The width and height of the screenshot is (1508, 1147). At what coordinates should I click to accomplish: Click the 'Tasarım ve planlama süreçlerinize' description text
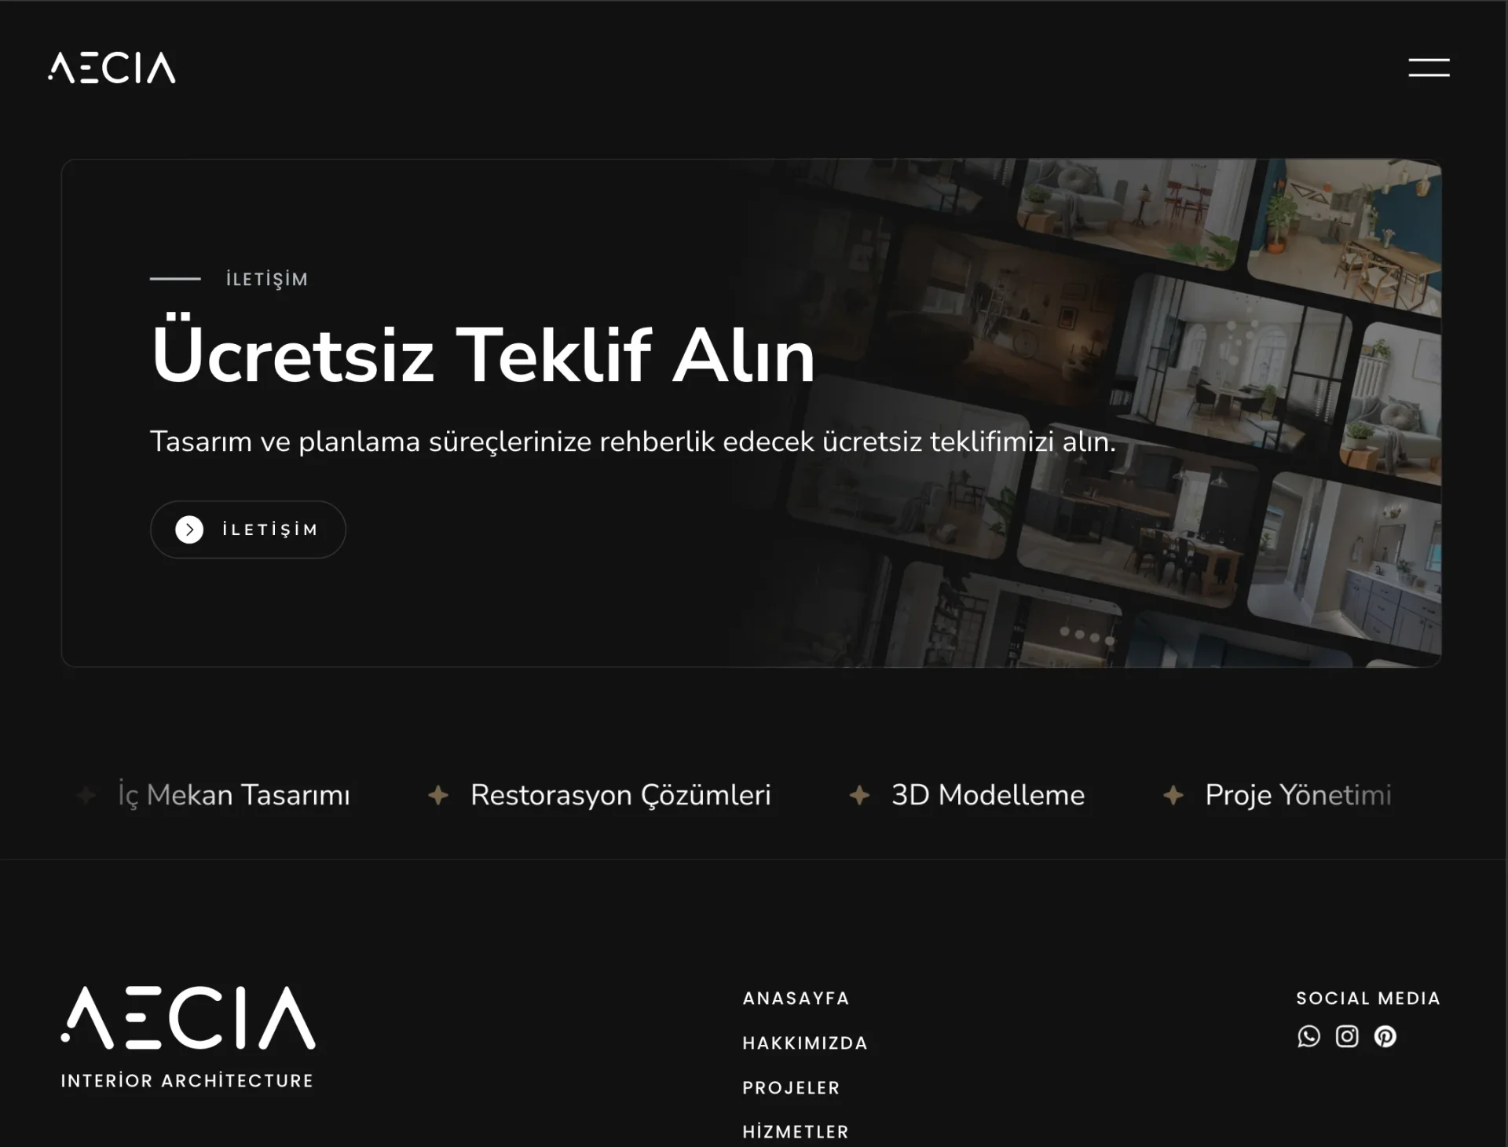(633, 442)
